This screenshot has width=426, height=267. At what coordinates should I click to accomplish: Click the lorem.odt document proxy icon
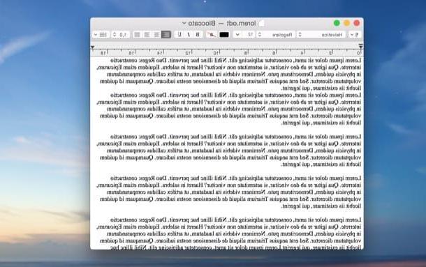click(262, 24)
